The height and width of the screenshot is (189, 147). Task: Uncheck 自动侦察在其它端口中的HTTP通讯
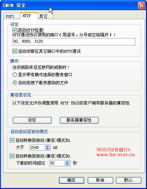pos(15,51)
